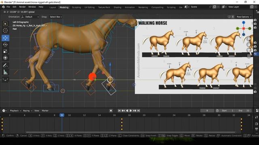Click the current frame field showing 9
Viewport: 259px width, 145px height.
[207, 111]
